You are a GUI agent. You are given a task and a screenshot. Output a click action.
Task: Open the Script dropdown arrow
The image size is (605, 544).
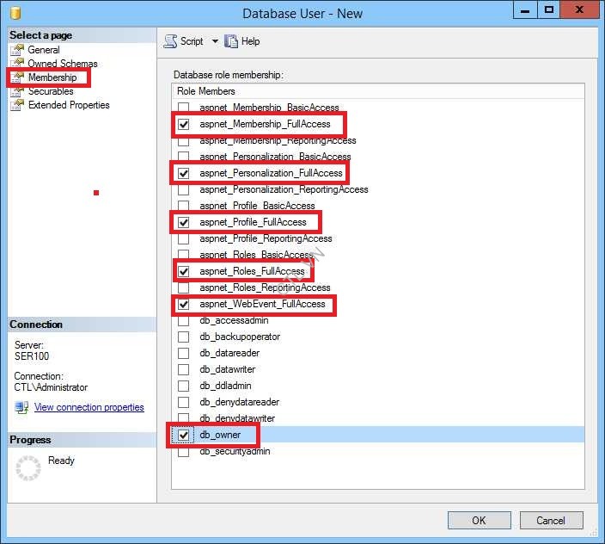pyautogui.click(x=215, y=41)
